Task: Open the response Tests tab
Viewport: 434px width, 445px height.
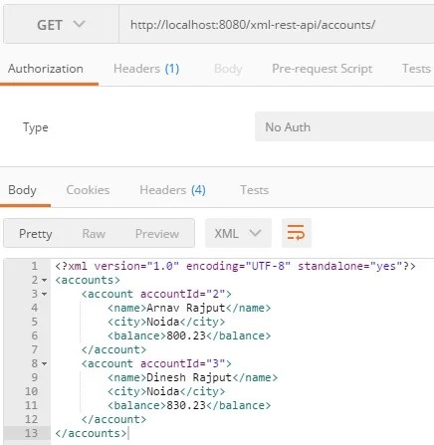Action: tap(255, 190)
